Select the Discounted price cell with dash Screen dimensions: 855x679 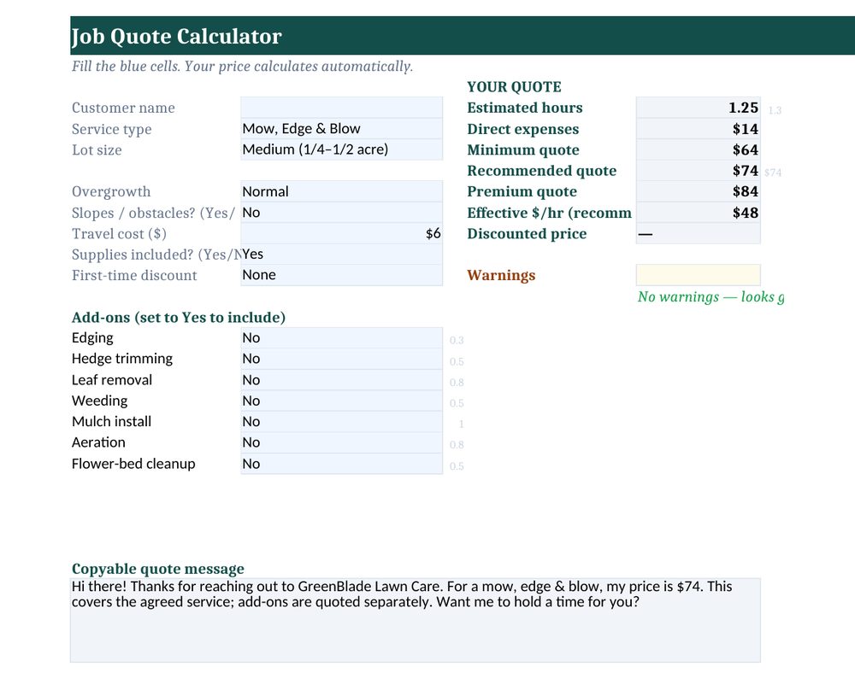698,234
